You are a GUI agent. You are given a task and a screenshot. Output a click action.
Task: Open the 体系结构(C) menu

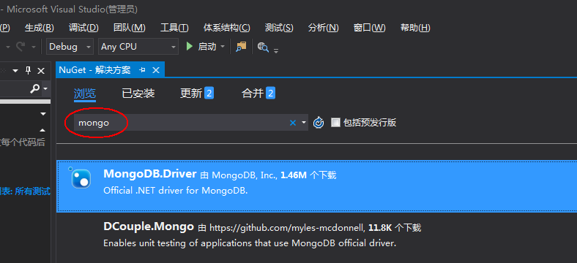(x=227, y=28)
